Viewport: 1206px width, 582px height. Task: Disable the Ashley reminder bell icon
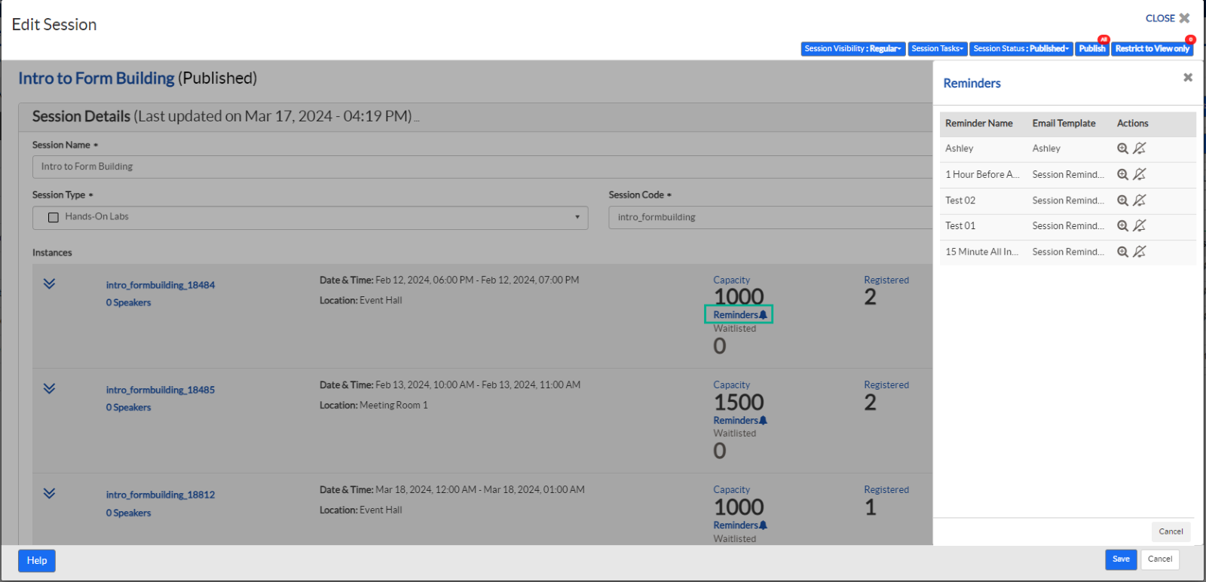click(x=1140, y=149)
